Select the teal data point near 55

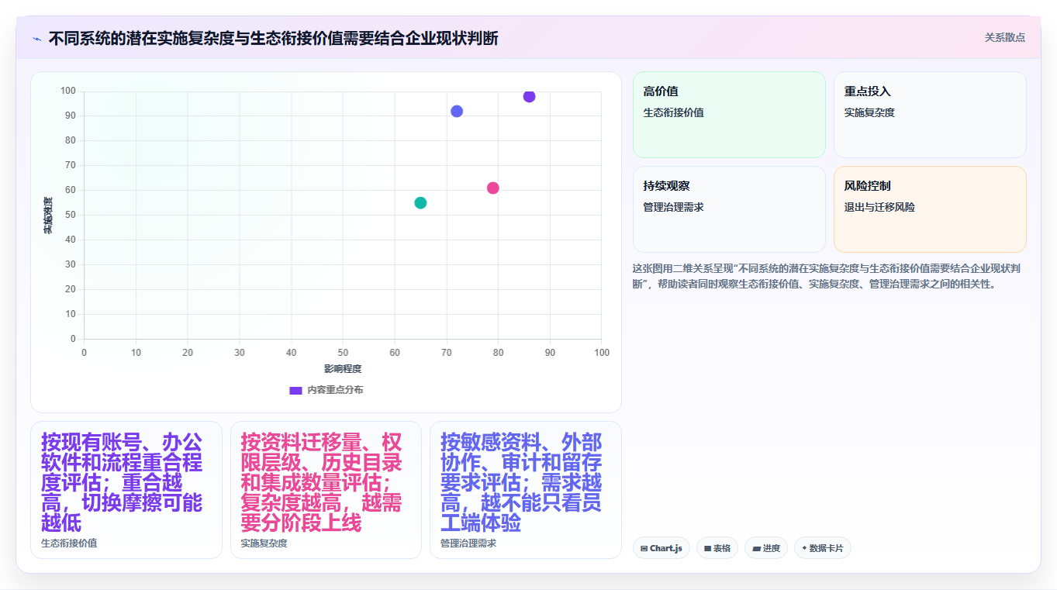point(420,202)
